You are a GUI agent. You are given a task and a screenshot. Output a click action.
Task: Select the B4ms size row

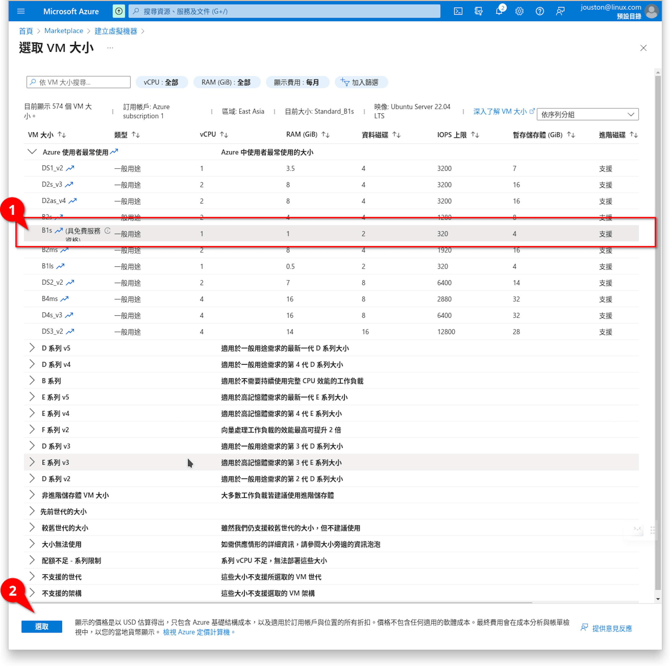(331, 299)
